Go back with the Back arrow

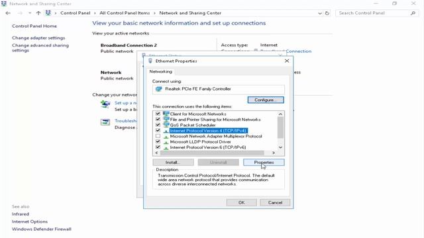tap(8, 13)
